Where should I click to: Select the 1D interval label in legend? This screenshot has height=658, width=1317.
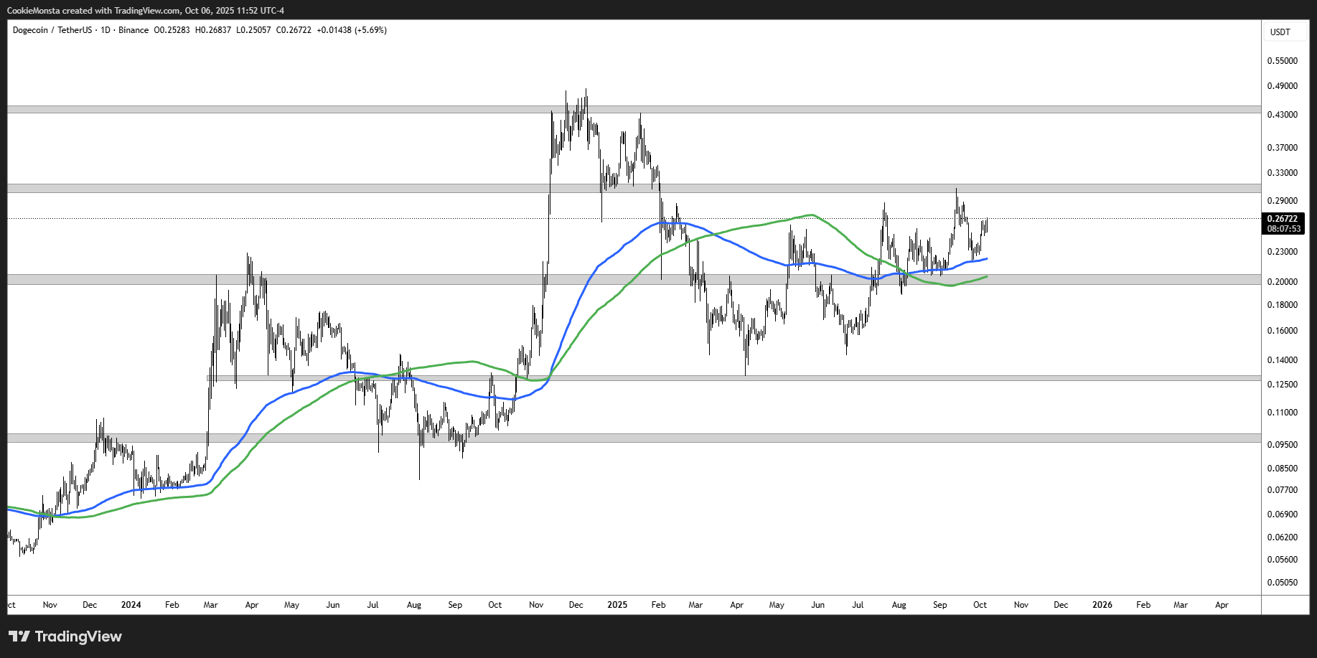click(106, 30)
